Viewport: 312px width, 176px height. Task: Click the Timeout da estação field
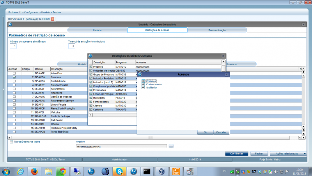pyautogui.click(x=72, y=46)
